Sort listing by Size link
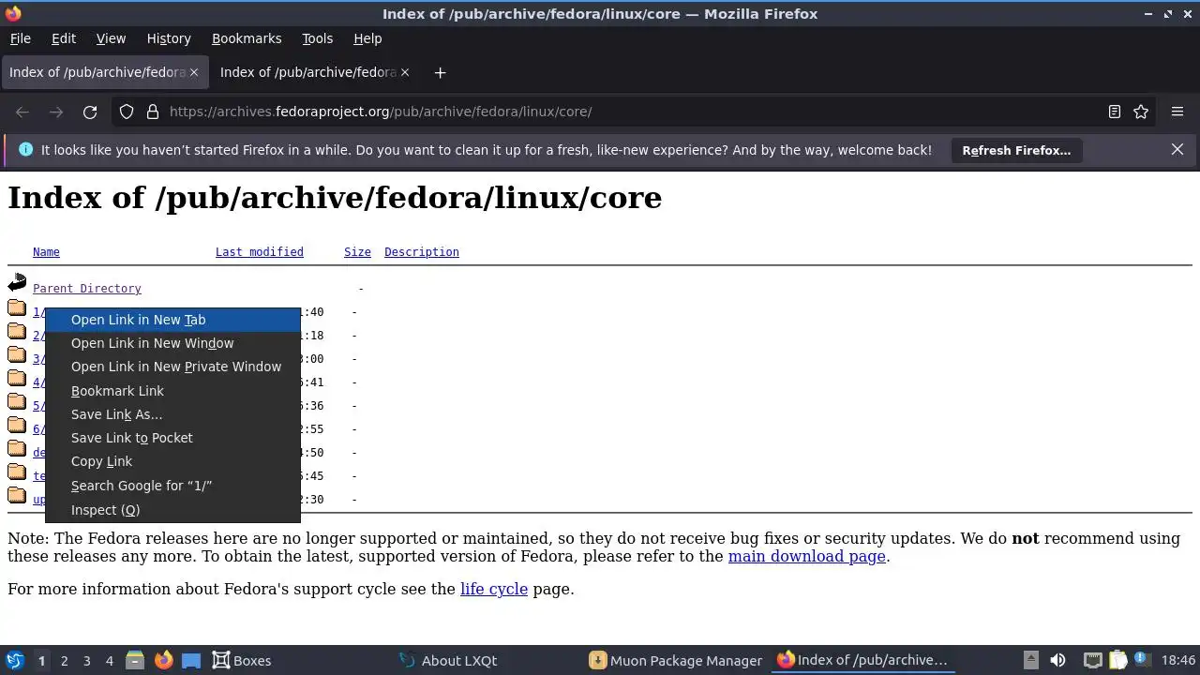The width and height of the screenshot is (1200, 675). coord(357,252)
